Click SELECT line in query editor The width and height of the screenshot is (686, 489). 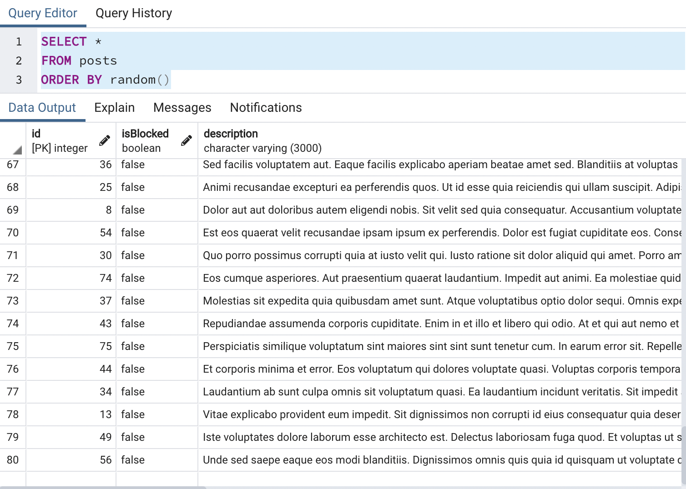pos(71,41)
